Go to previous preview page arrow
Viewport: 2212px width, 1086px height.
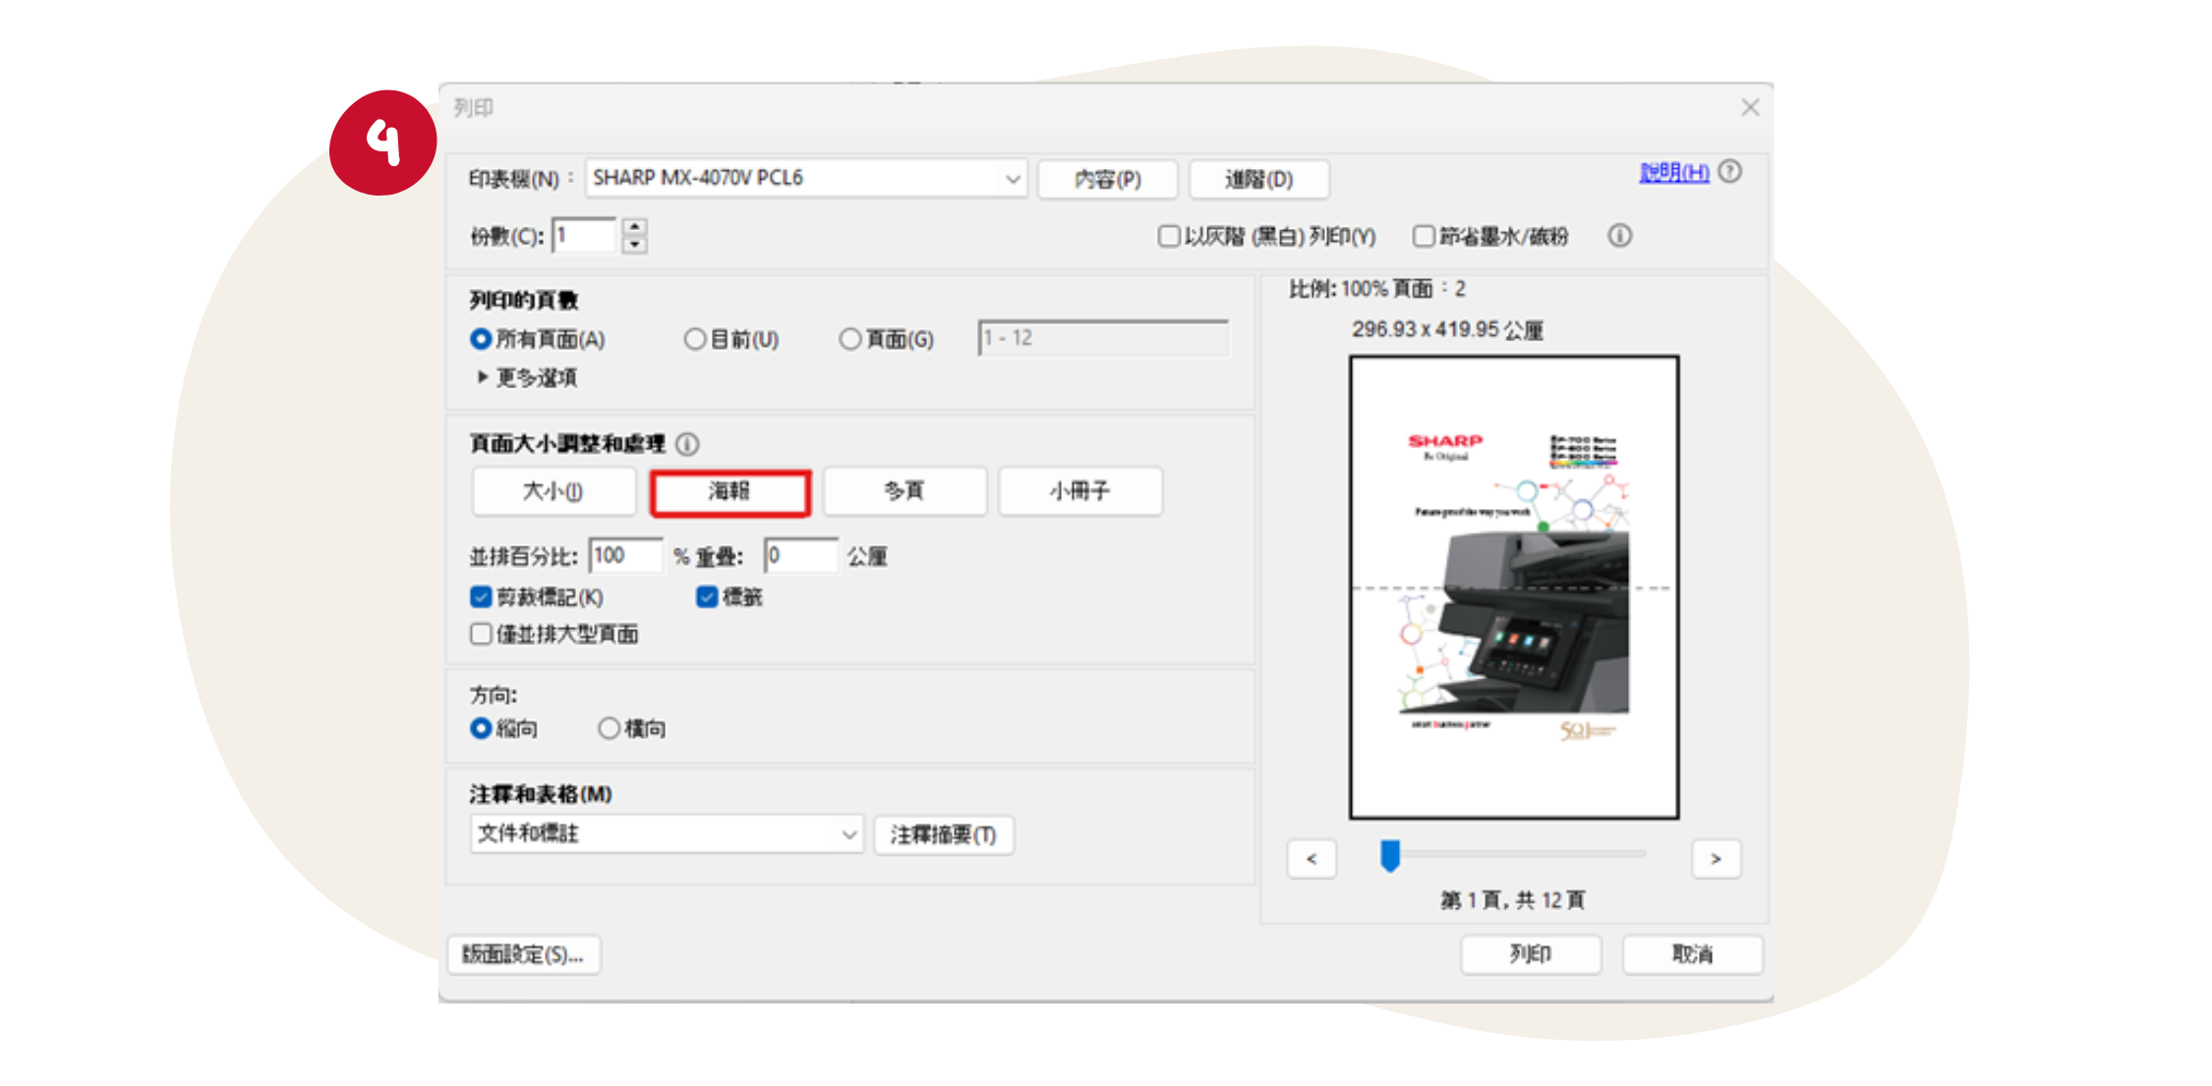(1311, 859)
